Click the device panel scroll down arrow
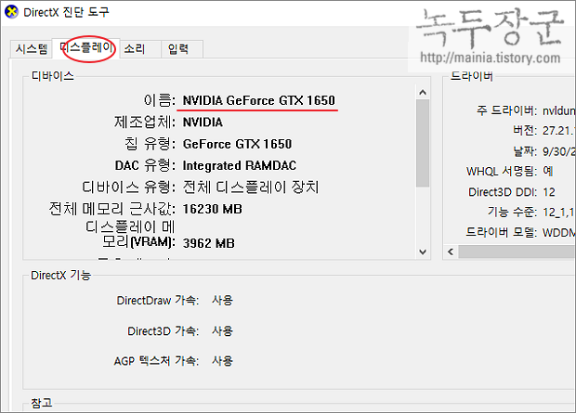Image resolution: width=576 pixels, height=413 pixels. coord(423,252)
